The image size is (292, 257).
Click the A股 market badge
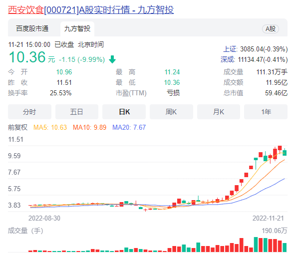point(271,29)
